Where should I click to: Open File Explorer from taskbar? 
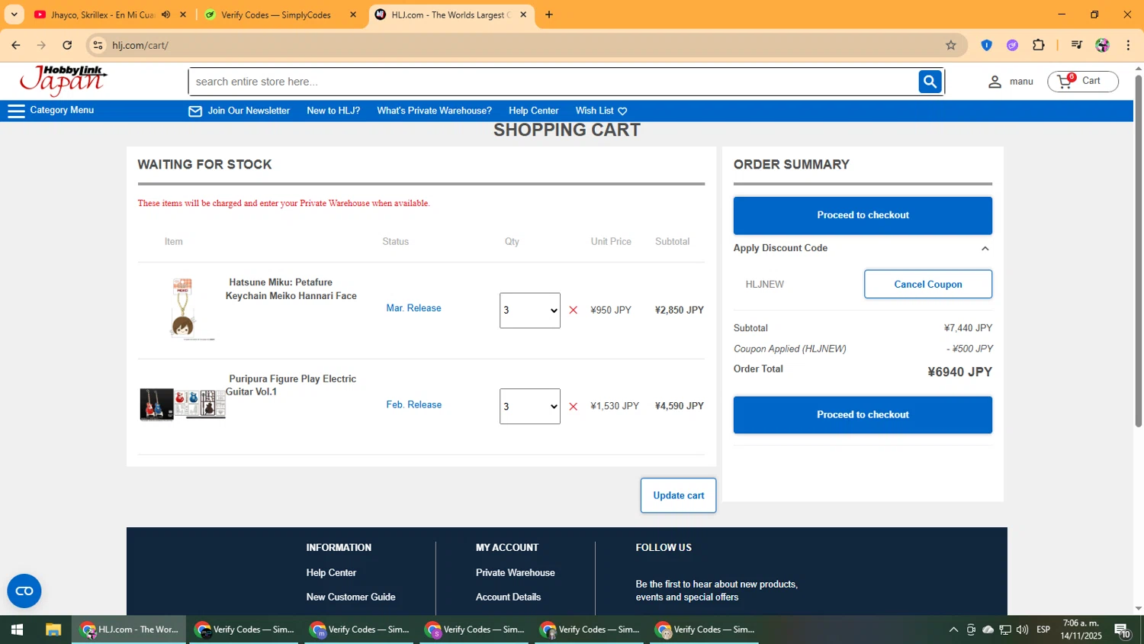click(53, 630)
